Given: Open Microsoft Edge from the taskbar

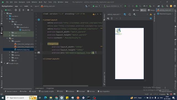Looking at the screenshot, I should 45,98.
